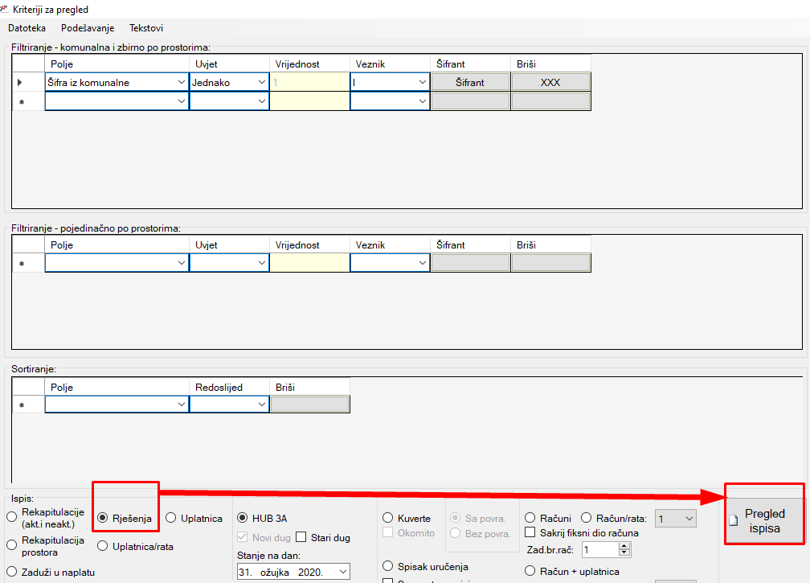The image size is (810, 583).
Task: Select the Rješenja radio button
Action: point(102,519)
